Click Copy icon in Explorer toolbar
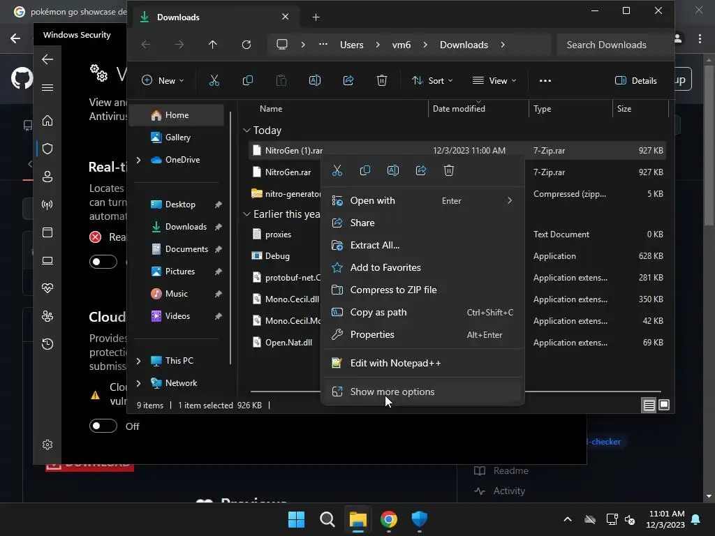Image resolution: width=715 pixels, height=536 pixels. pyautogui.click(x=248, y=81)
